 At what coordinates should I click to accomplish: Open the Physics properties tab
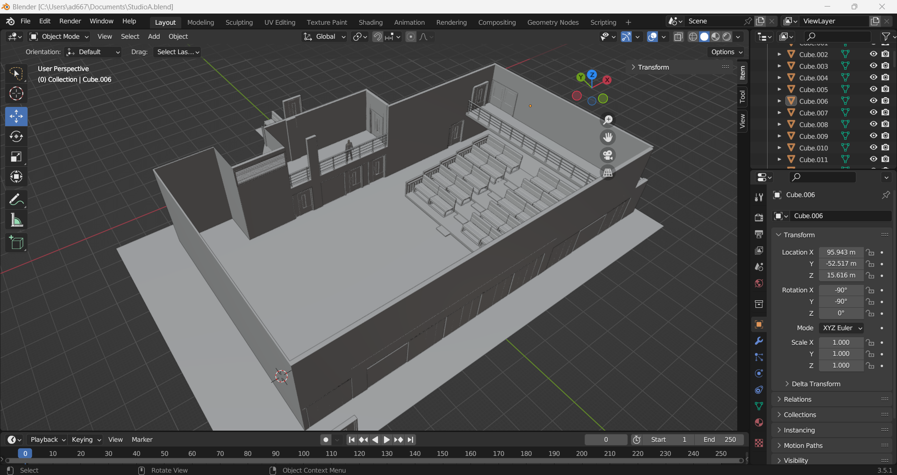coord(759,374)
